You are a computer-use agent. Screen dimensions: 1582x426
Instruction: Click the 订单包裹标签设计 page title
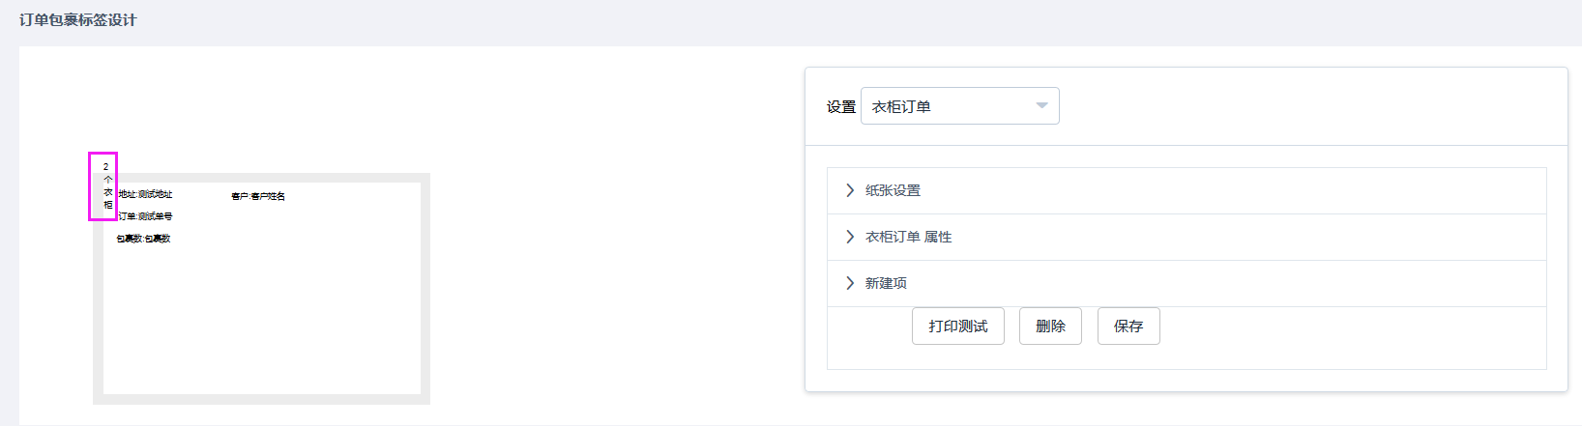(x=78, y=19)
